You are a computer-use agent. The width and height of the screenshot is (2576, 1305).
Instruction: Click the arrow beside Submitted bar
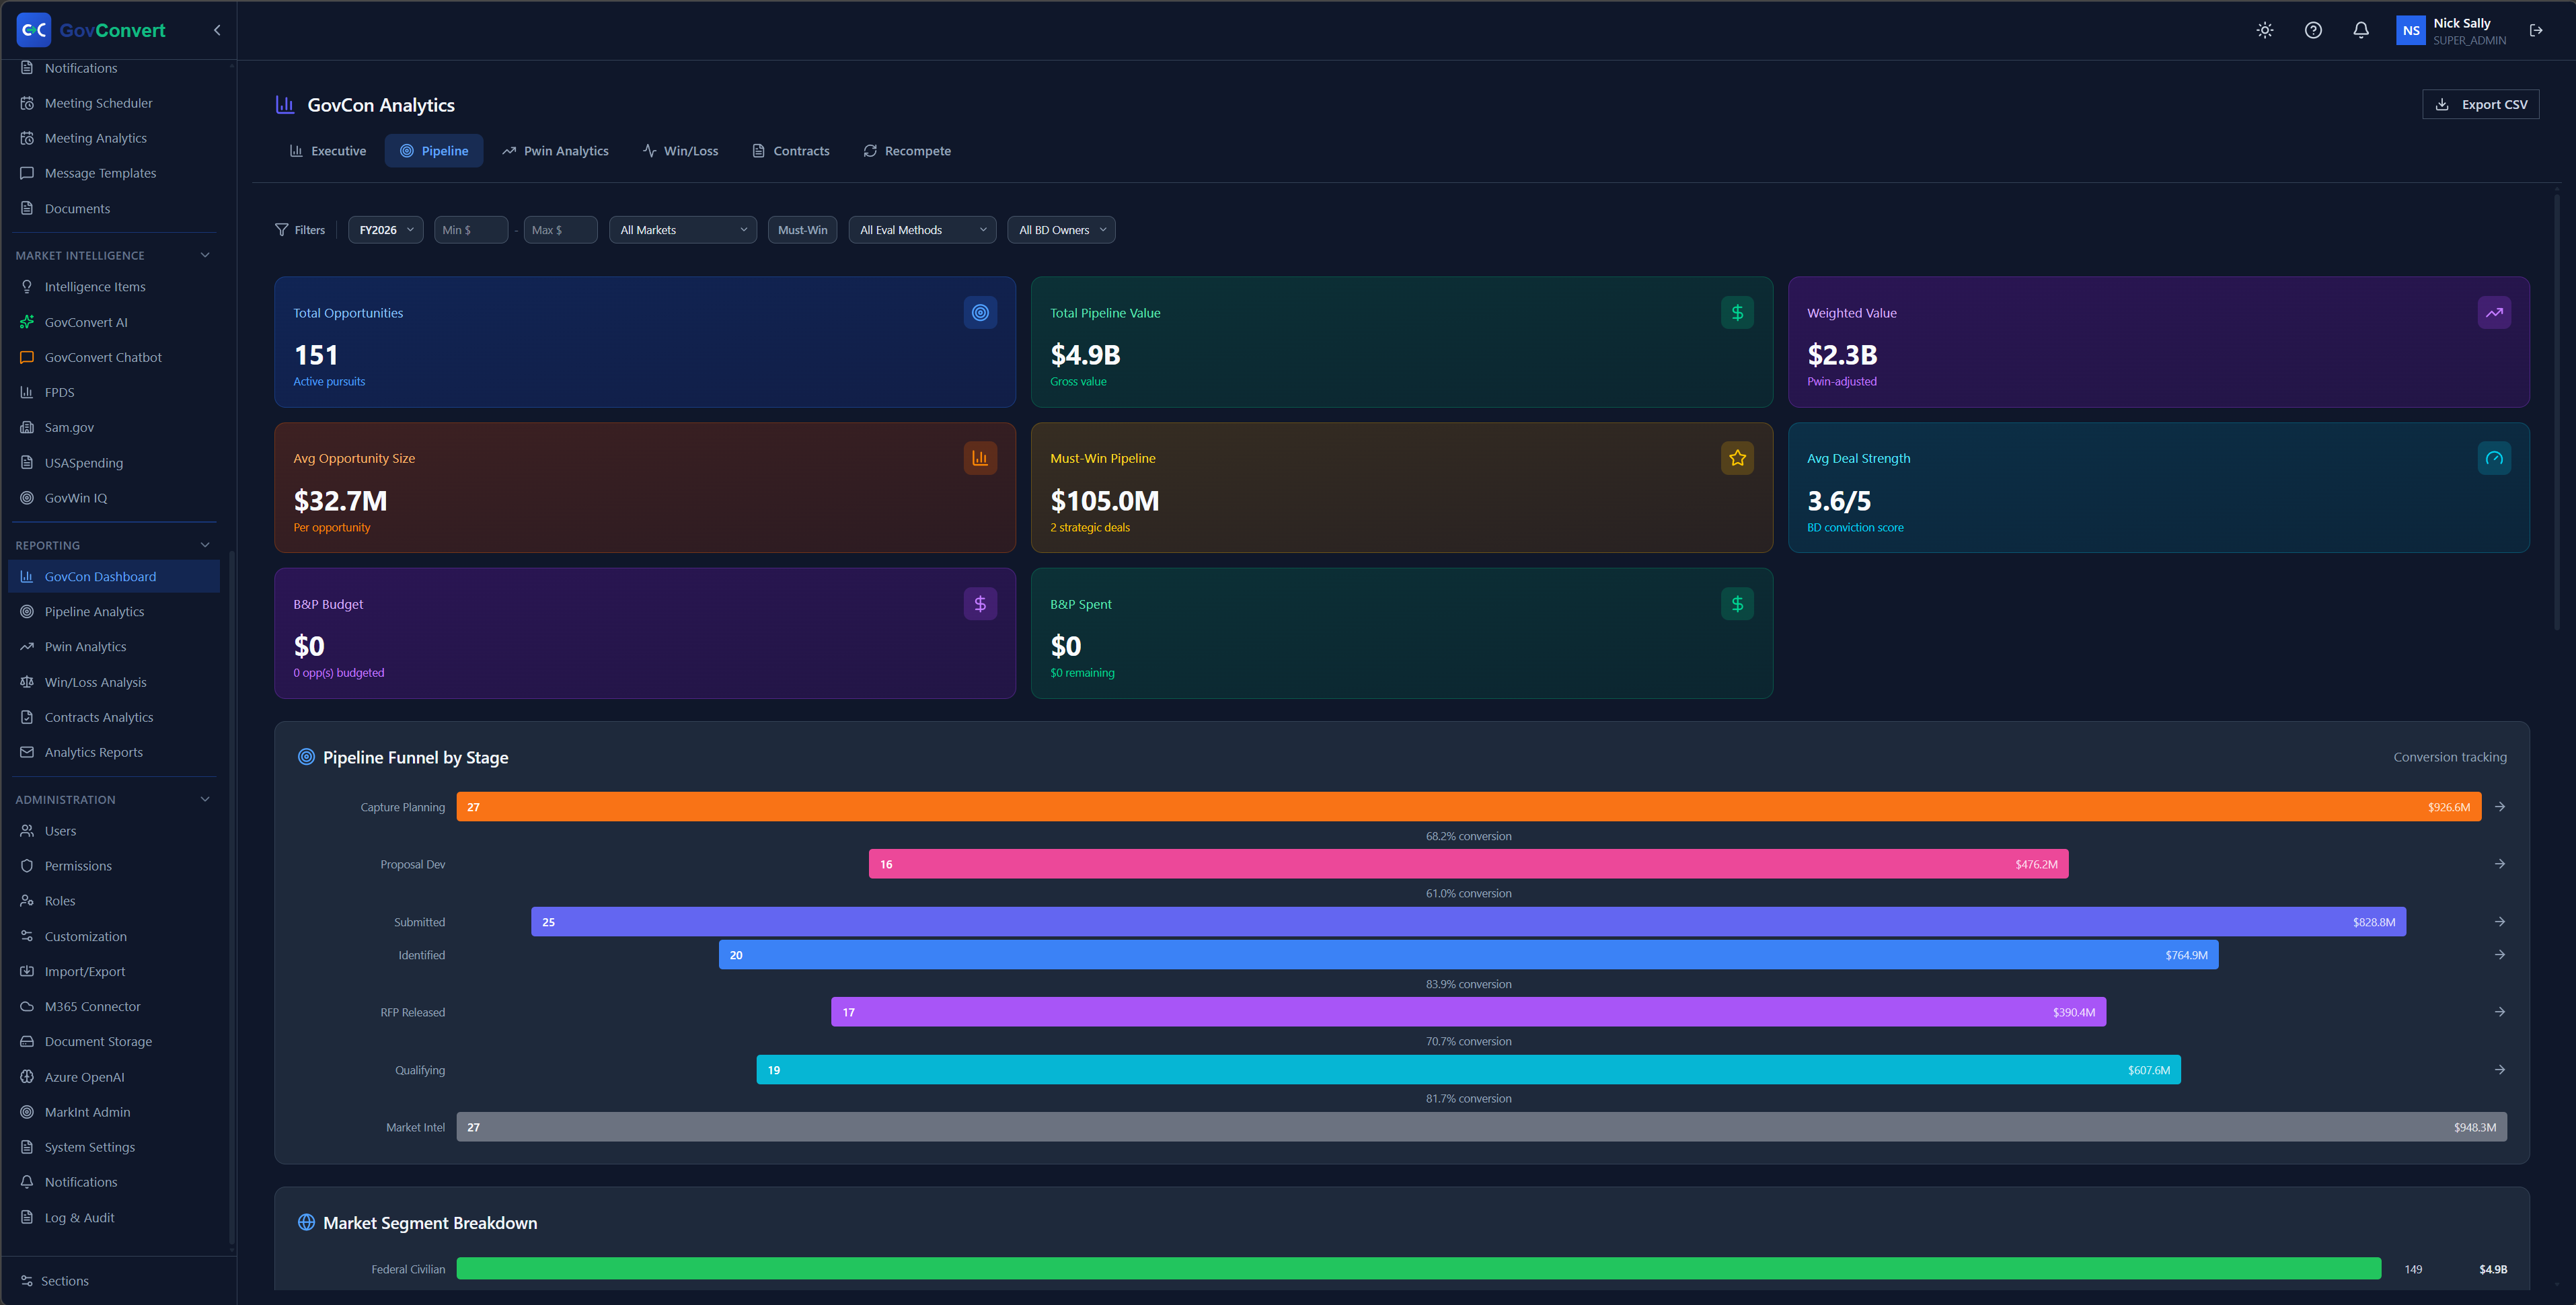(2500, 922)
